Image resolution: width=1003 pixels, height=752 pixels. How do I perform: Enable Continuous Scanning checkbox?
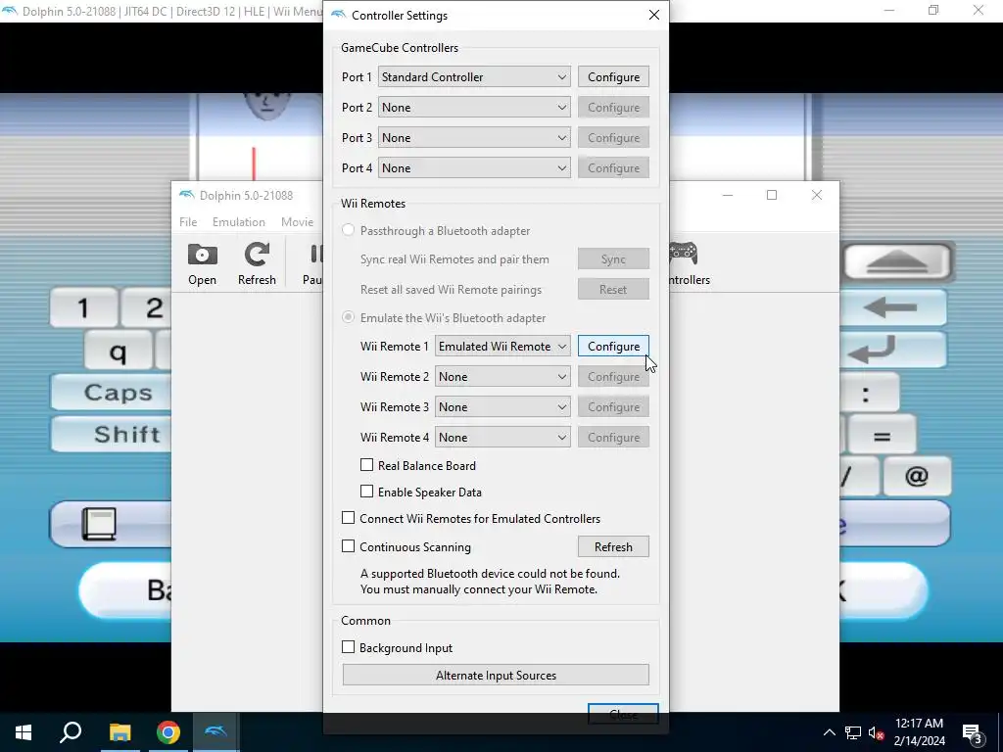click(348, 546)
